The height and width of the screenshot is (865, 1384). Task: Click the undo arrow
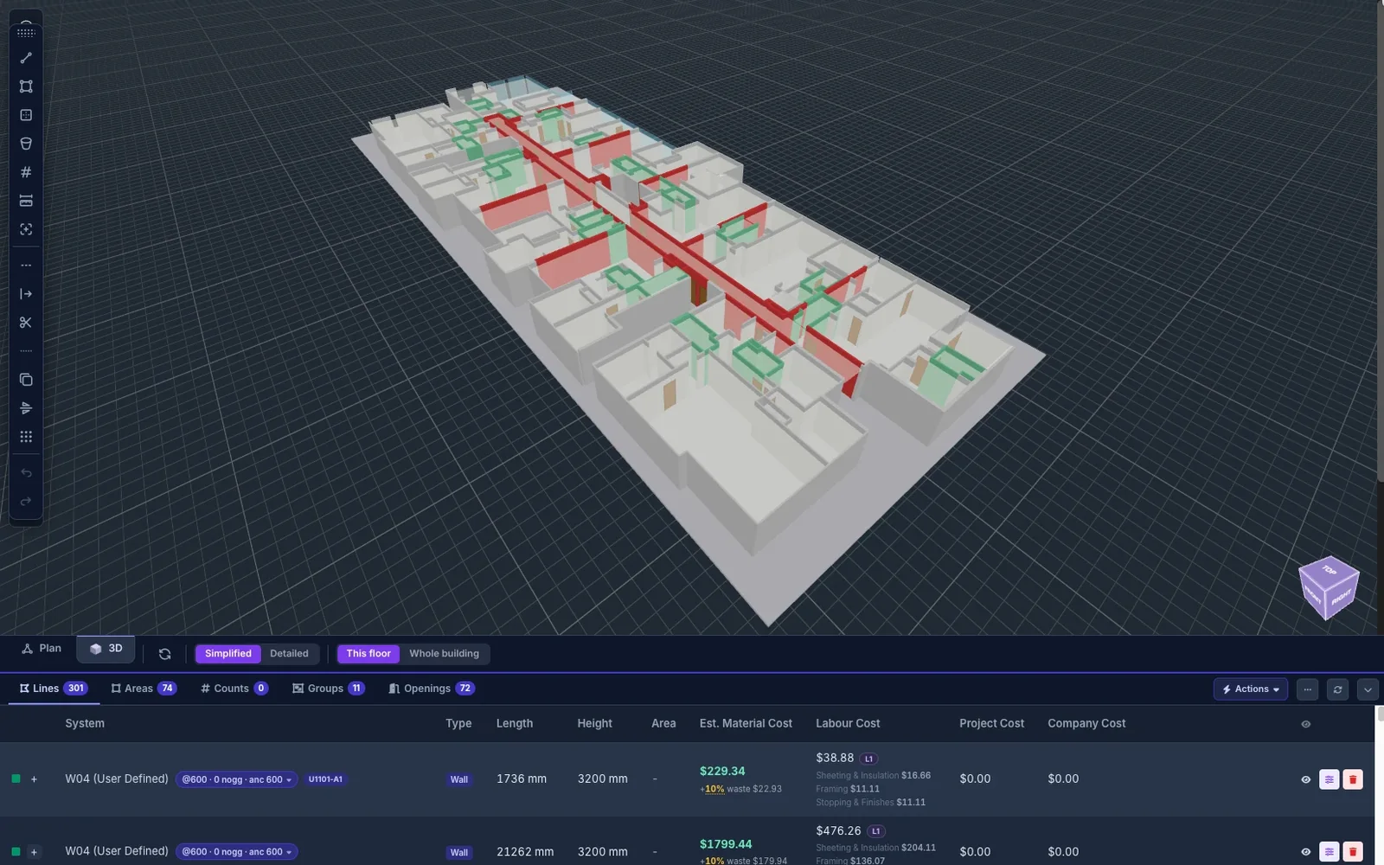(x=26, y=473)
